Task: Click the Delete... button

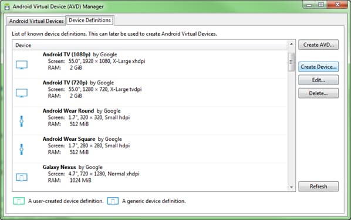Action: click(x=318, y=93)
